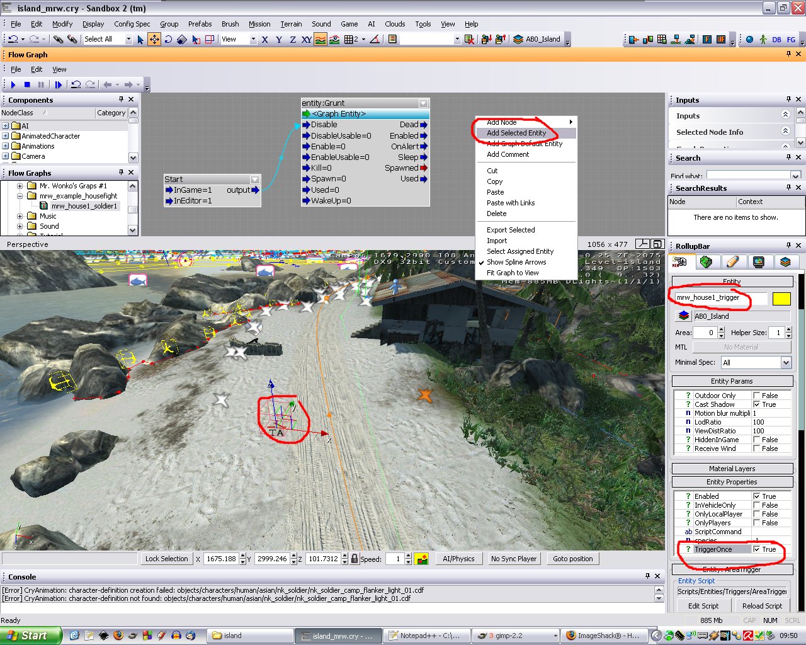Toggle the TriggerOnce checkbox
Viewport: 806px width, 645px height.
pos(757,549)
